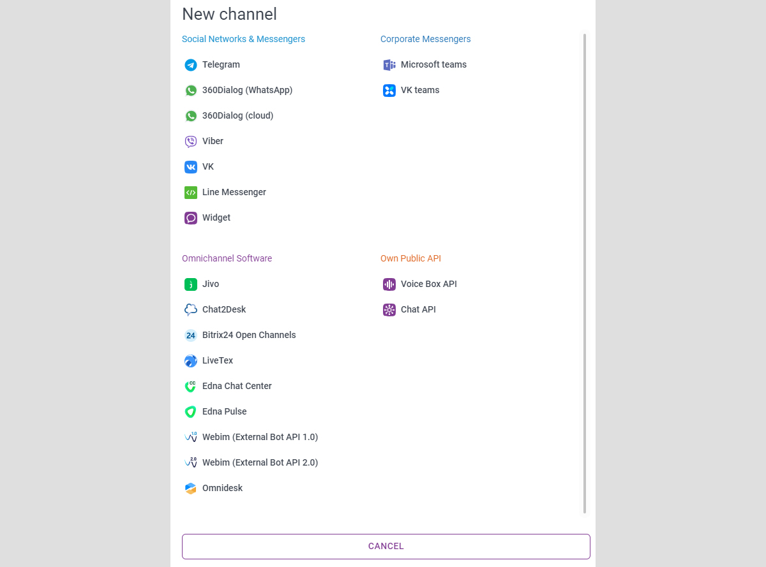This screenshot has width=766, height=567.
Task: Click the Telegram paper plane icon
Action: [191, 65]
